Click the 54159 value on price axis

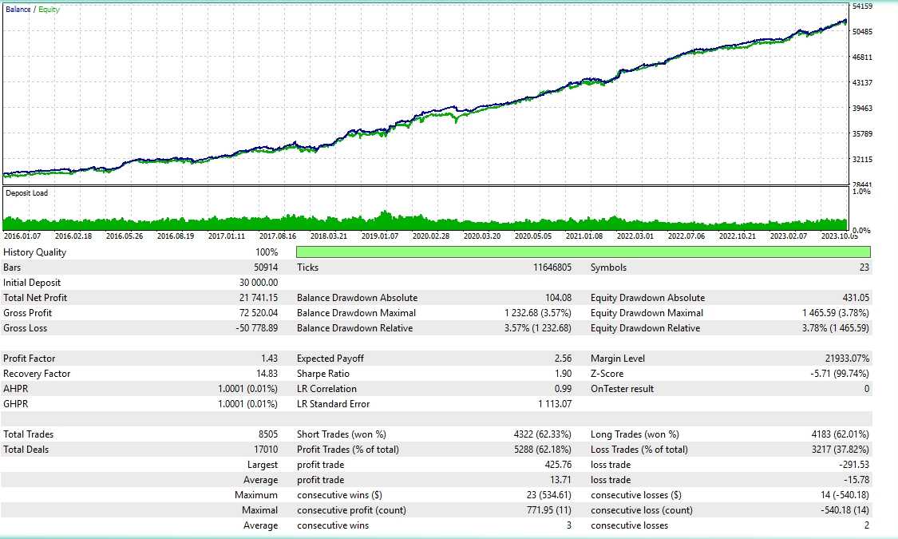click(x=863, y=6)
